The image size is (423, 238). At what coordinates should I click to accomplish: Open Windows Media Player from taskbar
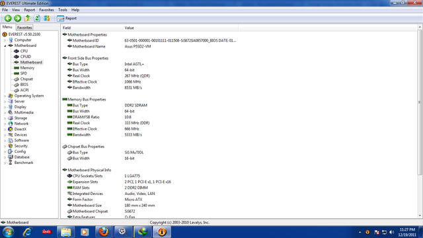tap(85, 232)
